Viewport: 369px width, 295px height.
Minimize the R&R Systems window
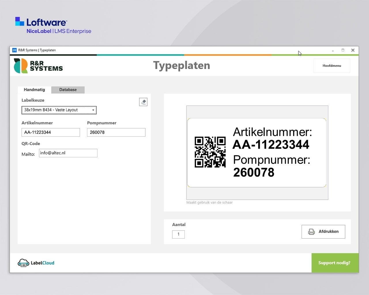333,50
